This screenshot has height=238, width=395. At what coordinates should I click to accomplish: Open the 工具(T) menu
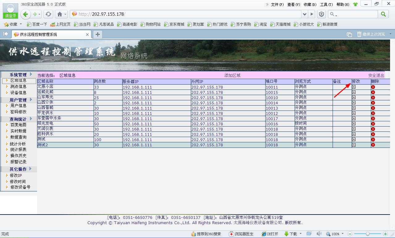[x=326, y=5]
